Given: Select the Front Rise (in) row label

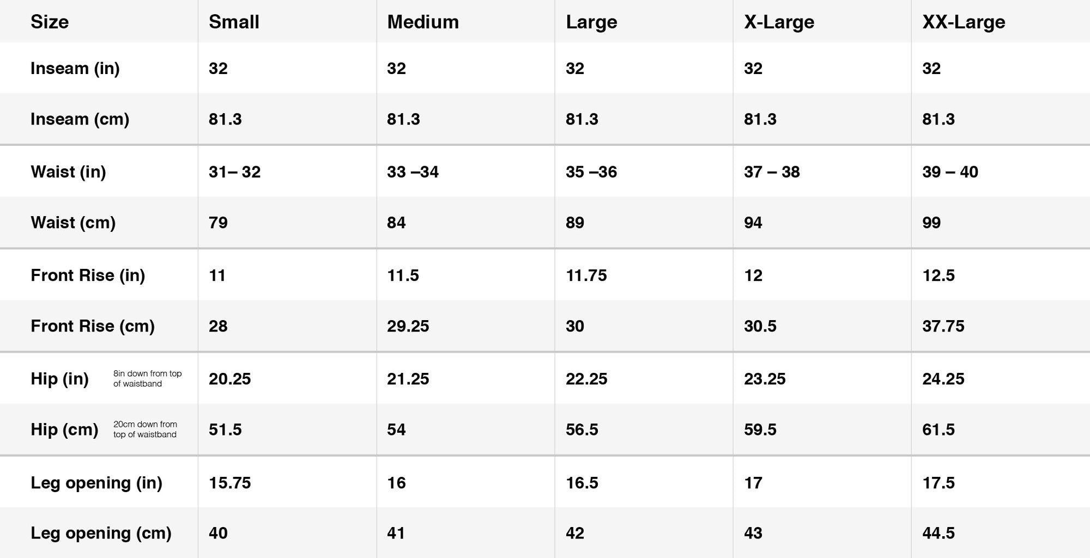Looking at the screenshot, I should pos(88,275).
